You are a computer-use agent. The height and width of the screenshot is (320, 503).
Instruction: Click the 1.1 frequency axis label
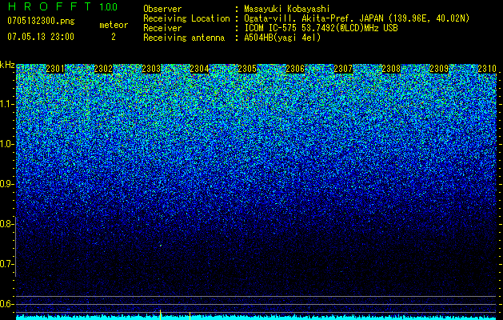(7, 104)
